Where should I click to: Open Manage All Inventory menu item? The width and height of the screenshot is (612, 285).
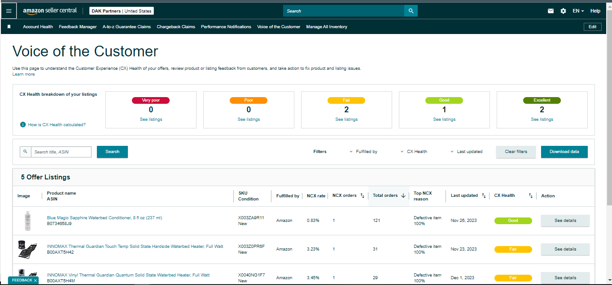tap(327, 27)
